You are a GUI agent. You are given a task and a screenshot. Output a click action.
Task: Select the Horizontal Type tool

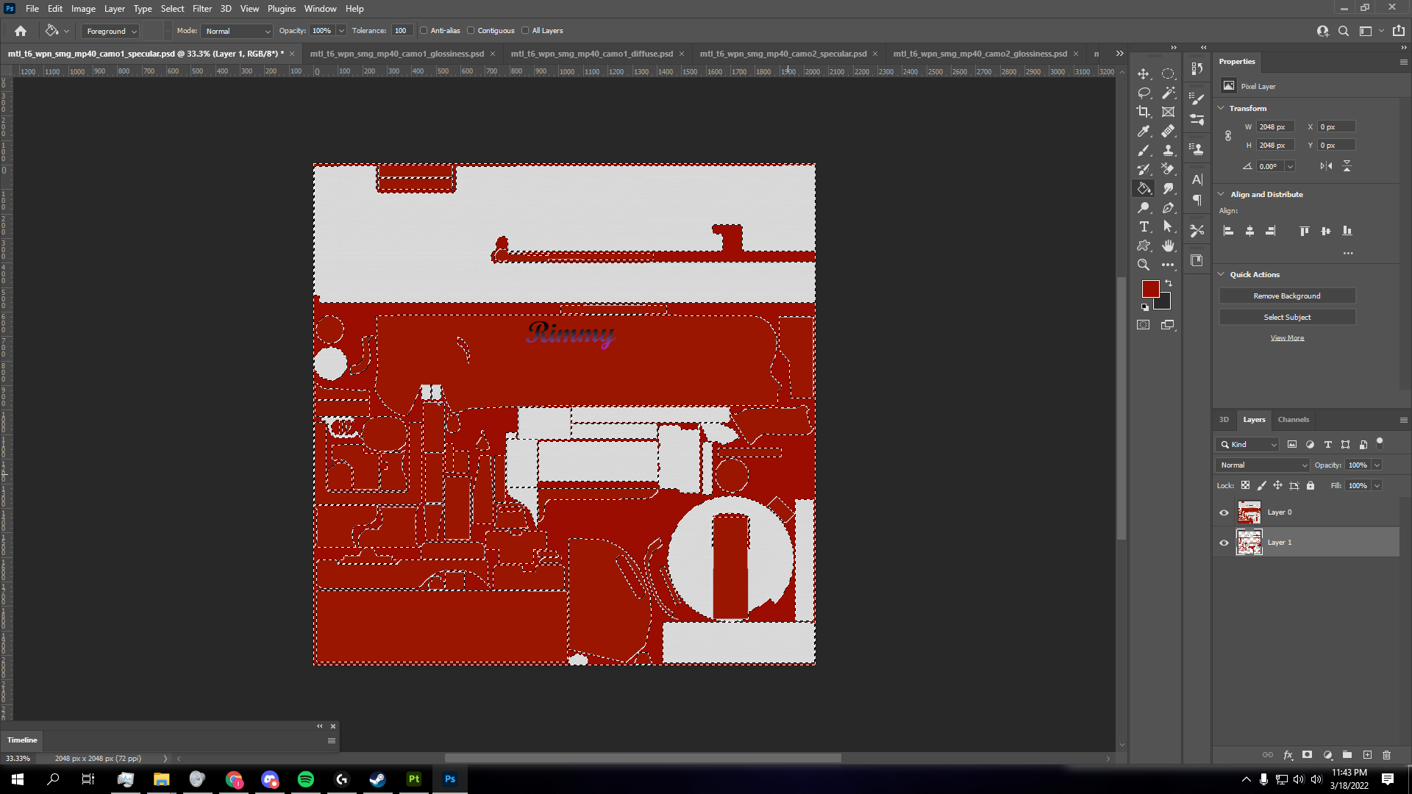coord(1144,226)
